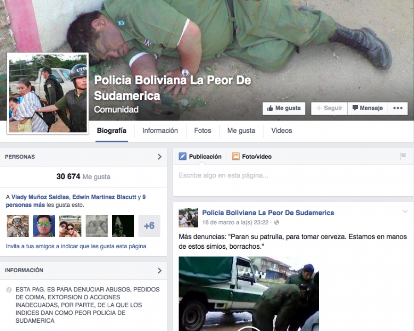Image resolution: width=414 pixels, height=331 pixels.
Task: Click the +6 more people tile
Action: coord(149,226)
